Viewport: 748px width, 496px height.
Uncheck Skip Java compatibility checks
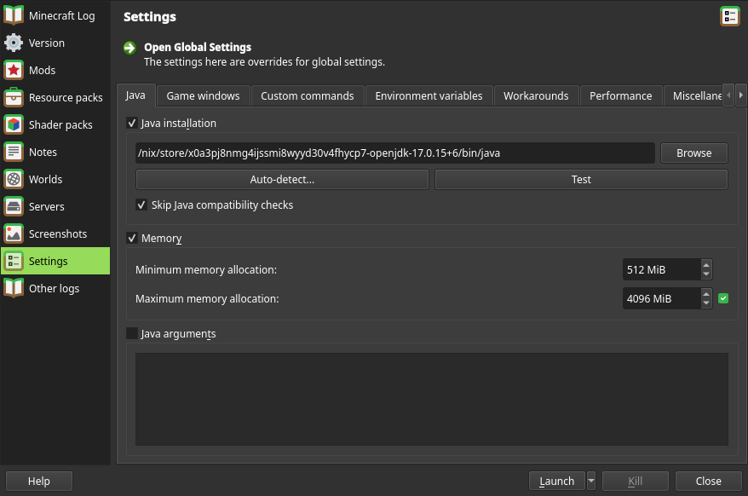coord(142,205)
